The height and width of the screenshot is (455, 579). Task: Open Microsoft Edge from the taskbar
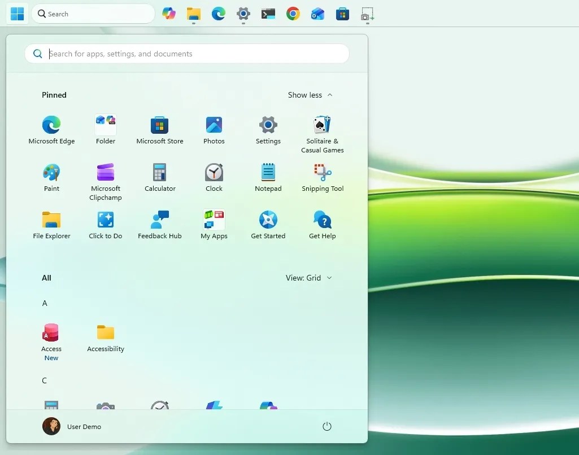point(218,14)
